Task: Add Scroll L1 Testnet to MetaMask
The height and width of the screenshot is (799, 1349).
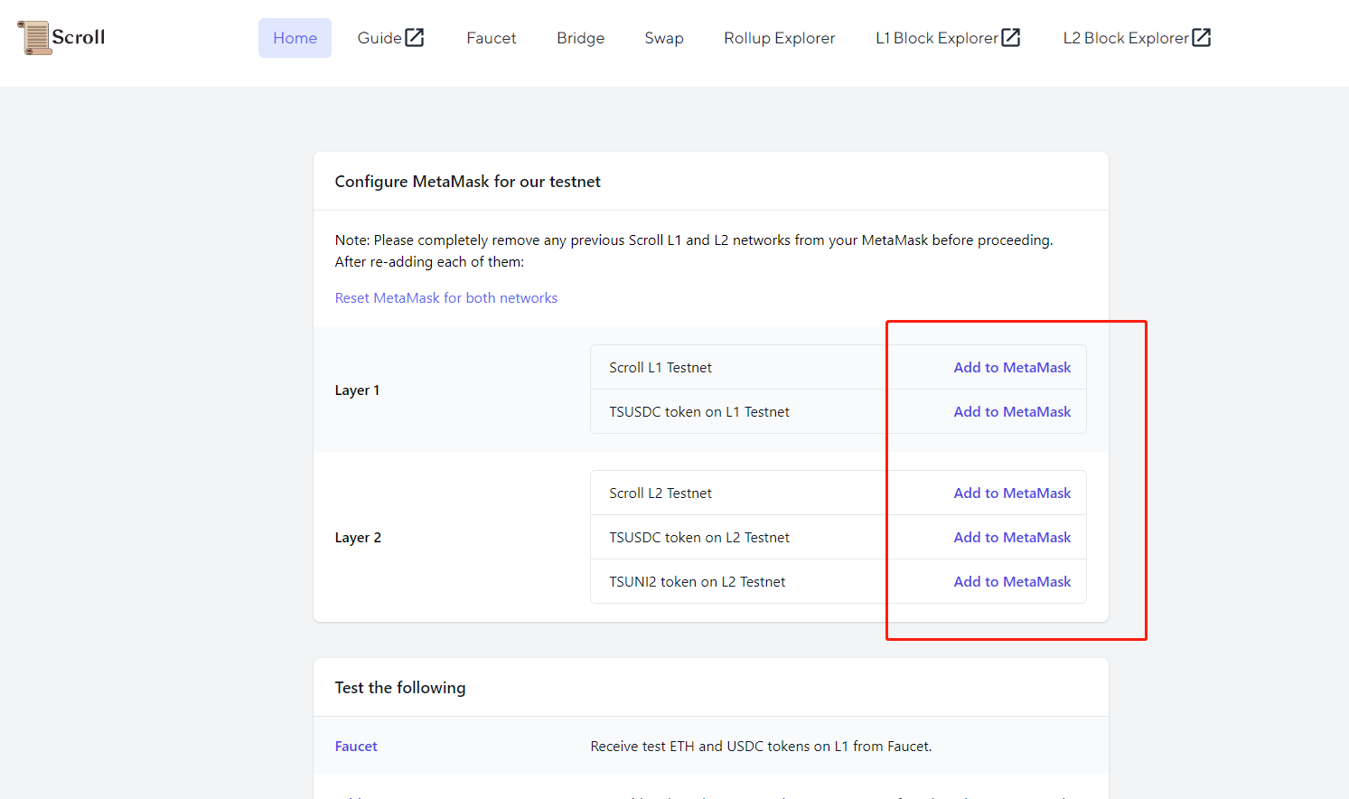Action: point(1012,368)
